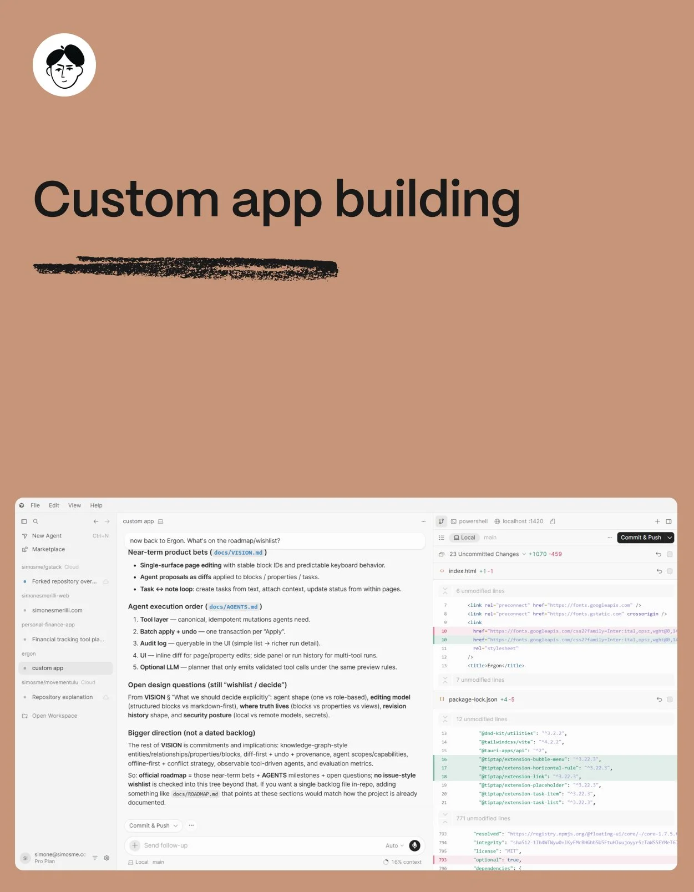Image resolution: width=694 pixels, height=892 pixels.
Task: Click the package-lock.json file name
Action: 473,700
